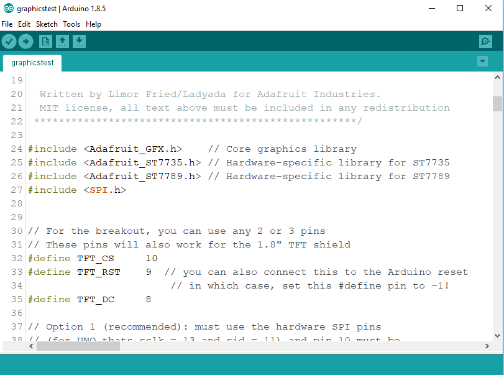Screen dimensions: 504x375
Task: Click 'Adafruit_ST7789.h' include on line 26
Action: (x=142, y=176)
